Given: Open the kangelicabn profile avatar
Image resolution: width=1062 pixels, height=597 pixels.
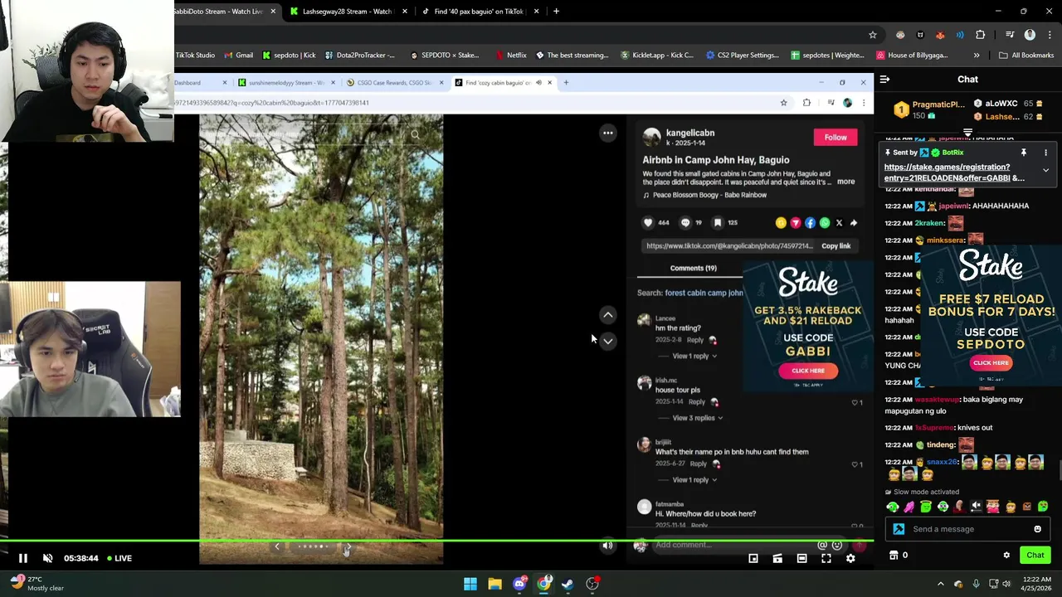Looking at the screenshot, I should coord(652,138).
